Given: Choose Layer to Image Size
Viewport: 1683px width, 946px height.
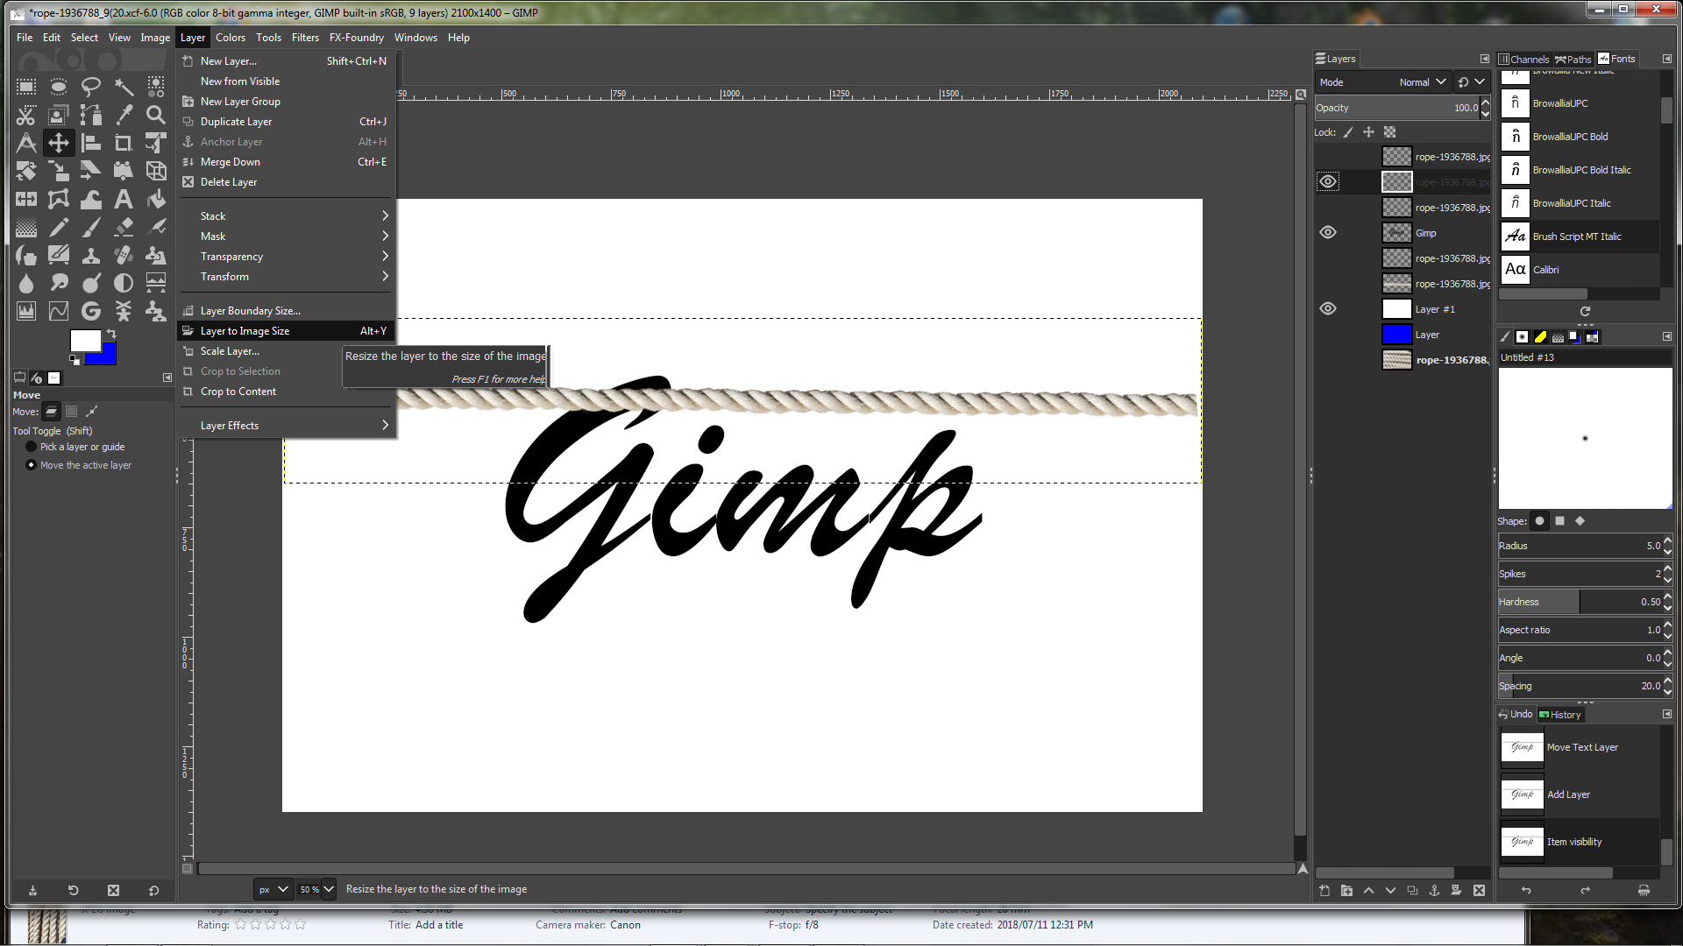Looking at the screenshot, I should pyautogui.click(x=287, y=331).
